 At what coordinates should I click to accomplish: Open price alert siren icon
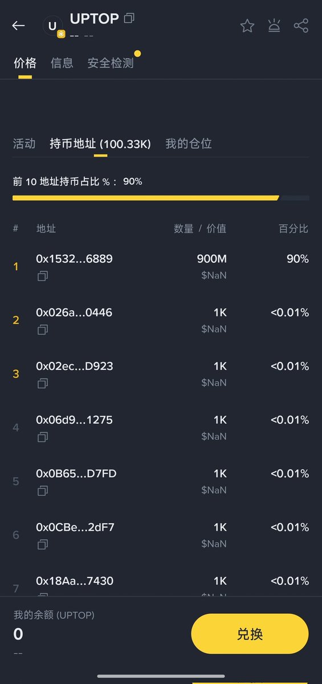(274, 26)
